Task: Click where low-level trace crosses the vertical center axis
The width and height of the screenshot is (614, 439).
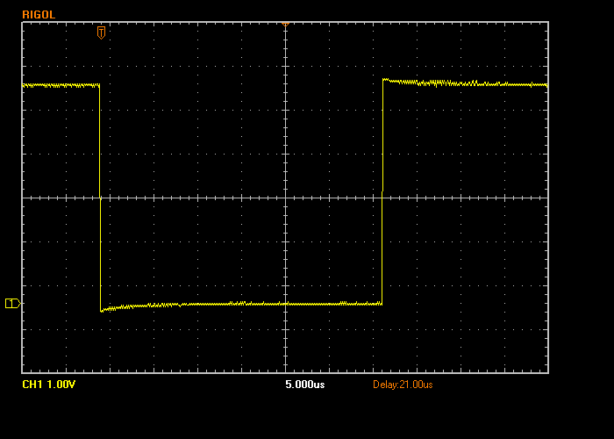Action: [x=285, y=304]
